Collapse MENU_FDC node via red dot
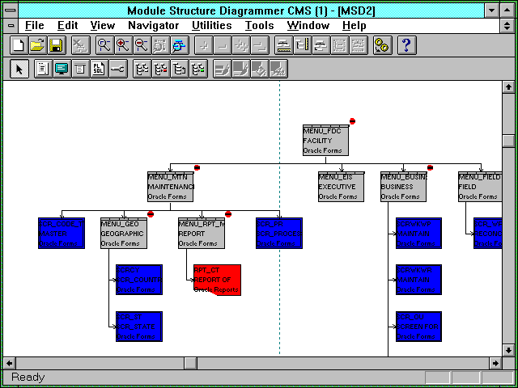 click(x=352, y=121)
